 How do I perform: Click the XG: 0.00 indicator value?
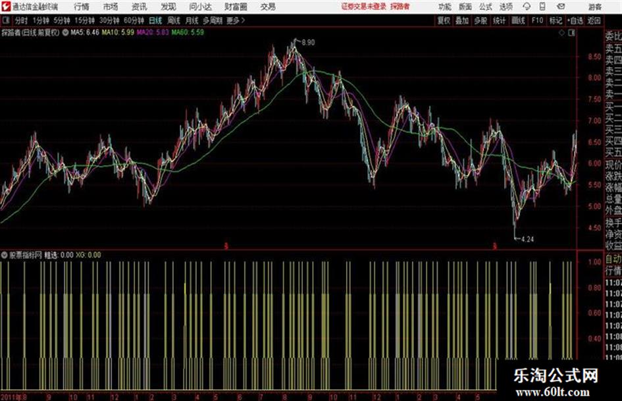(x=88, y=255)
